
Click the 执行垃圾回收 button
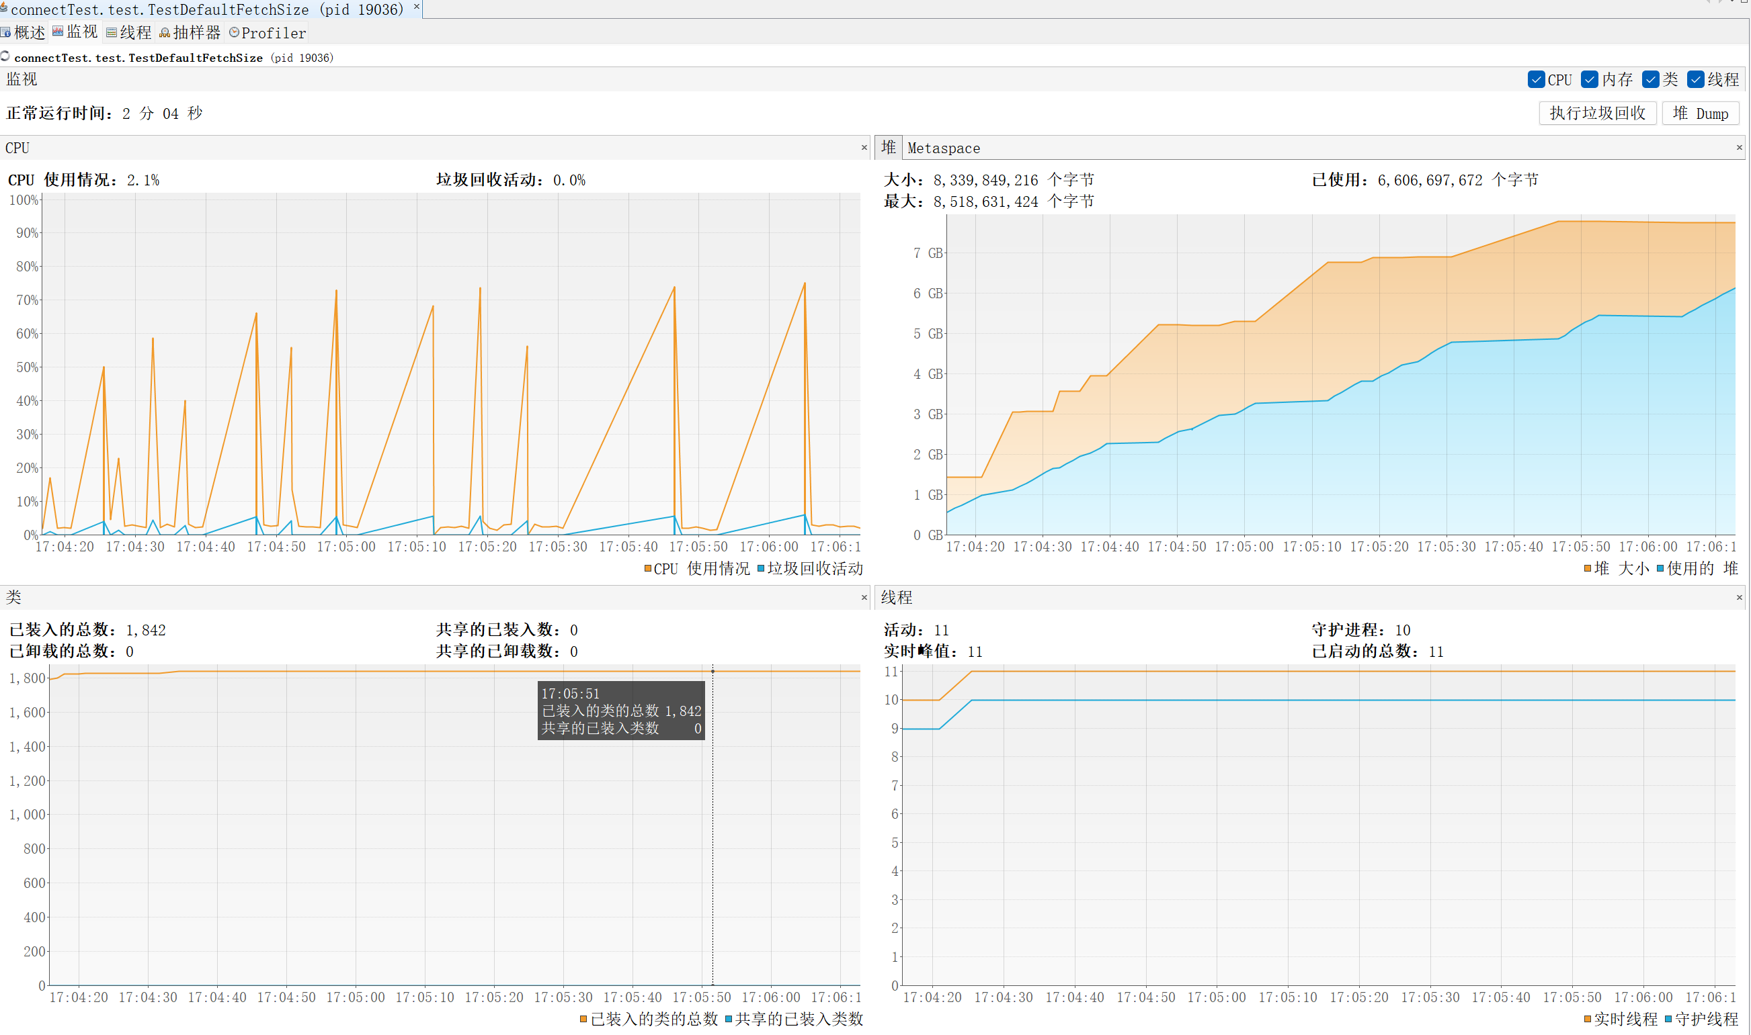pyautogui.click(x=1597, y=113)
